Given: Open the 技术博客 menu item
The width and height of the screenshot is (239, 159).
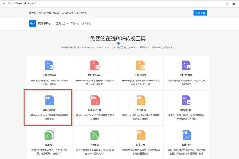Looking at the screenshot, I should click(86, 24).
